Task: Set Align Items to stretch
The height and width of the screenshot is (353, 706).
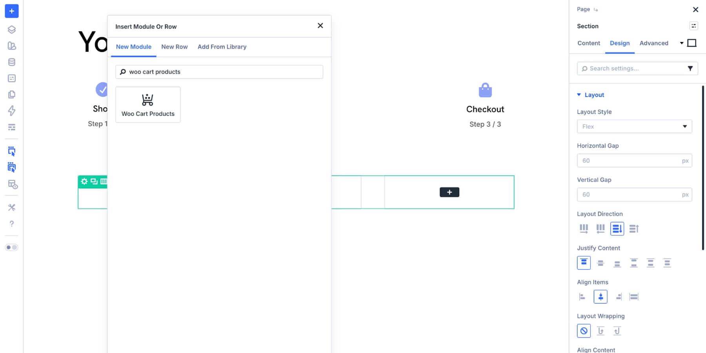Action: (634, 297)
